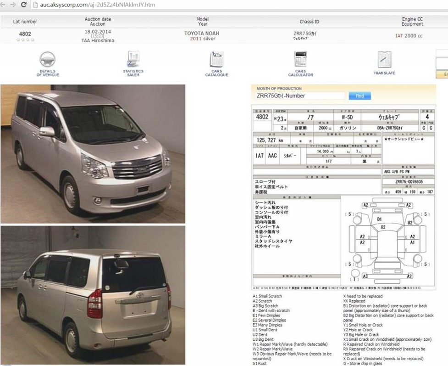This screenshot has width=448, height=366.
Task: Click XX Replaced legend entry
Action: pyautogui.click(x=354, y=301)
